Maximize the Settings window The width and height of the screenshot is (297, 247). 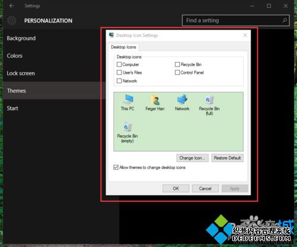[269, 6]
